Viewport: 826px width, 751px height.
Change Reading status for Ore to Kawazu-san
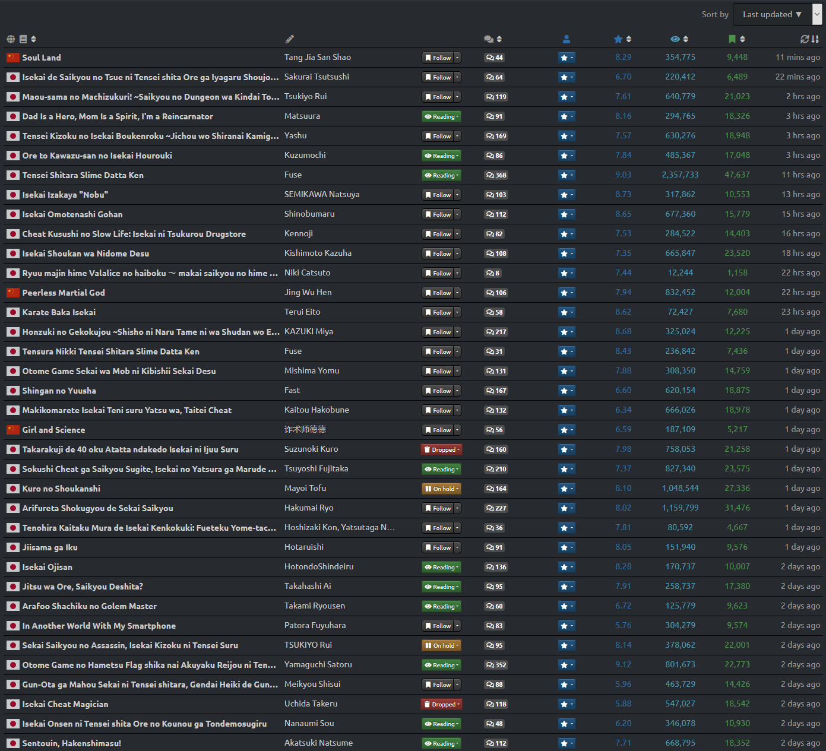441,156
